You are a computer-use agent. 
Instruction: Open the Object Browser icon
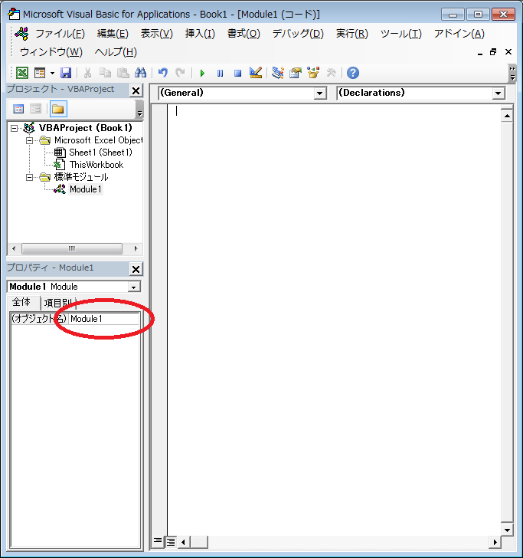[x=313, y=73]
